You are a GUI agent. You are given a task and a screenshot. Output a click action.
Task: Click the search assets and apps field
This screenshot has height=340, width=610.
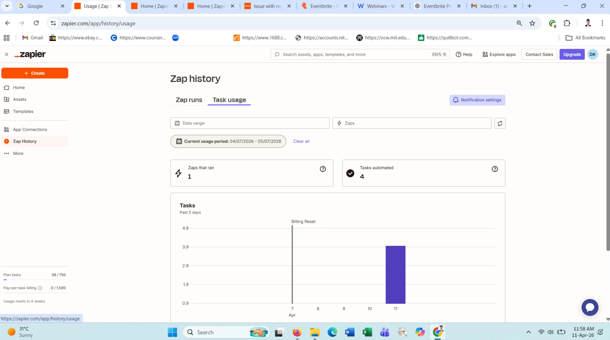(356, 54)
